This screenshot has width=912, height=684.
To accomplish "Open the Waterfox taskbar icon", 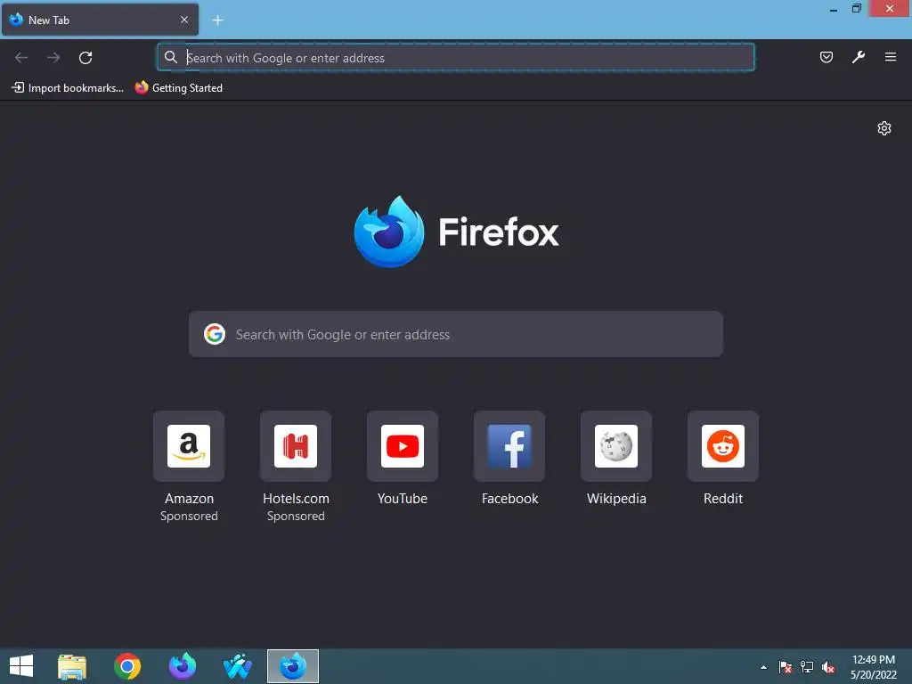I will [238, 666].
